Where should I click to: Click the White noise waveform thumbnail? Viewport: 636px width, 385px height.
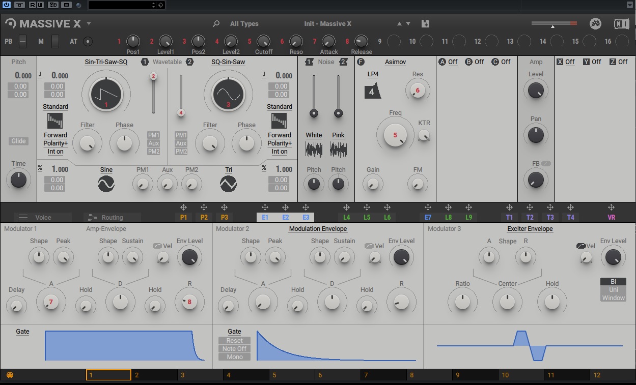pos(314,149)
